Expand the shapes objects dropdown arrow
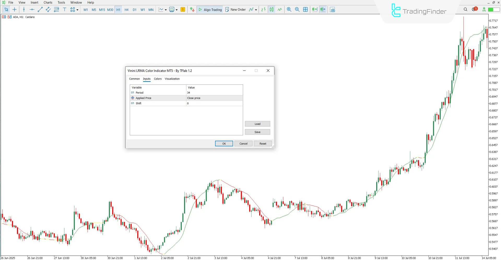This screenshot has height=260, width=501. point(78,10)
